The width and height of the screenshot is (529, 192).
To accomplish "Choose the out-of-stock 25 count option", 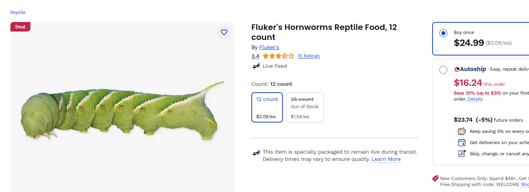I will (305, 107).
